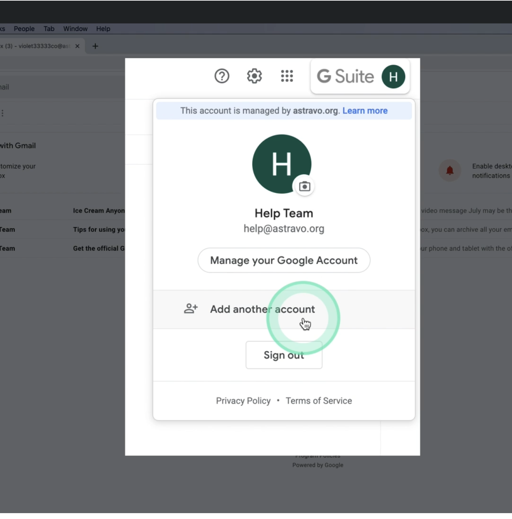Select Add another account
Viewport: 512px width, 519px height.
pyautogui.click(x=284, y=309)
